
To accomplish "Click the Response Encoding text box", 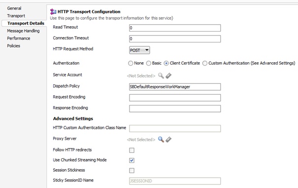I will click(x=175, y=109).
